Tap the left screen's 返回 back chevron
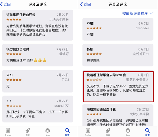Screen dimensions: 158x137 tap(1, 4)
